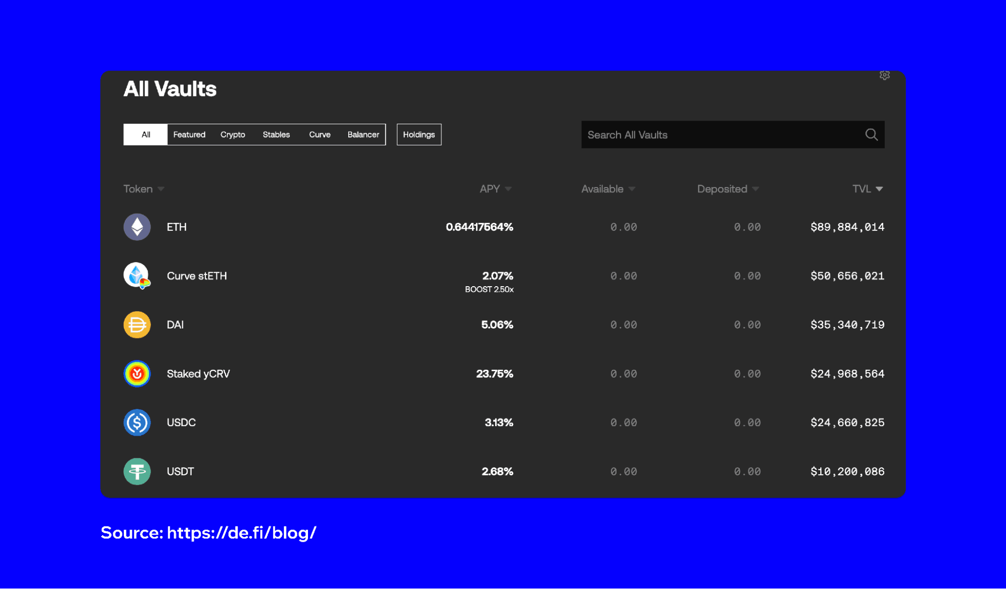Select the Curve stETH token icon

[137, 276]
